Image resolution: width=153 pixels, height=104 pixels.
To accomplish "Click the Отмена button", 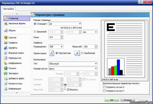I will [128, 100].
